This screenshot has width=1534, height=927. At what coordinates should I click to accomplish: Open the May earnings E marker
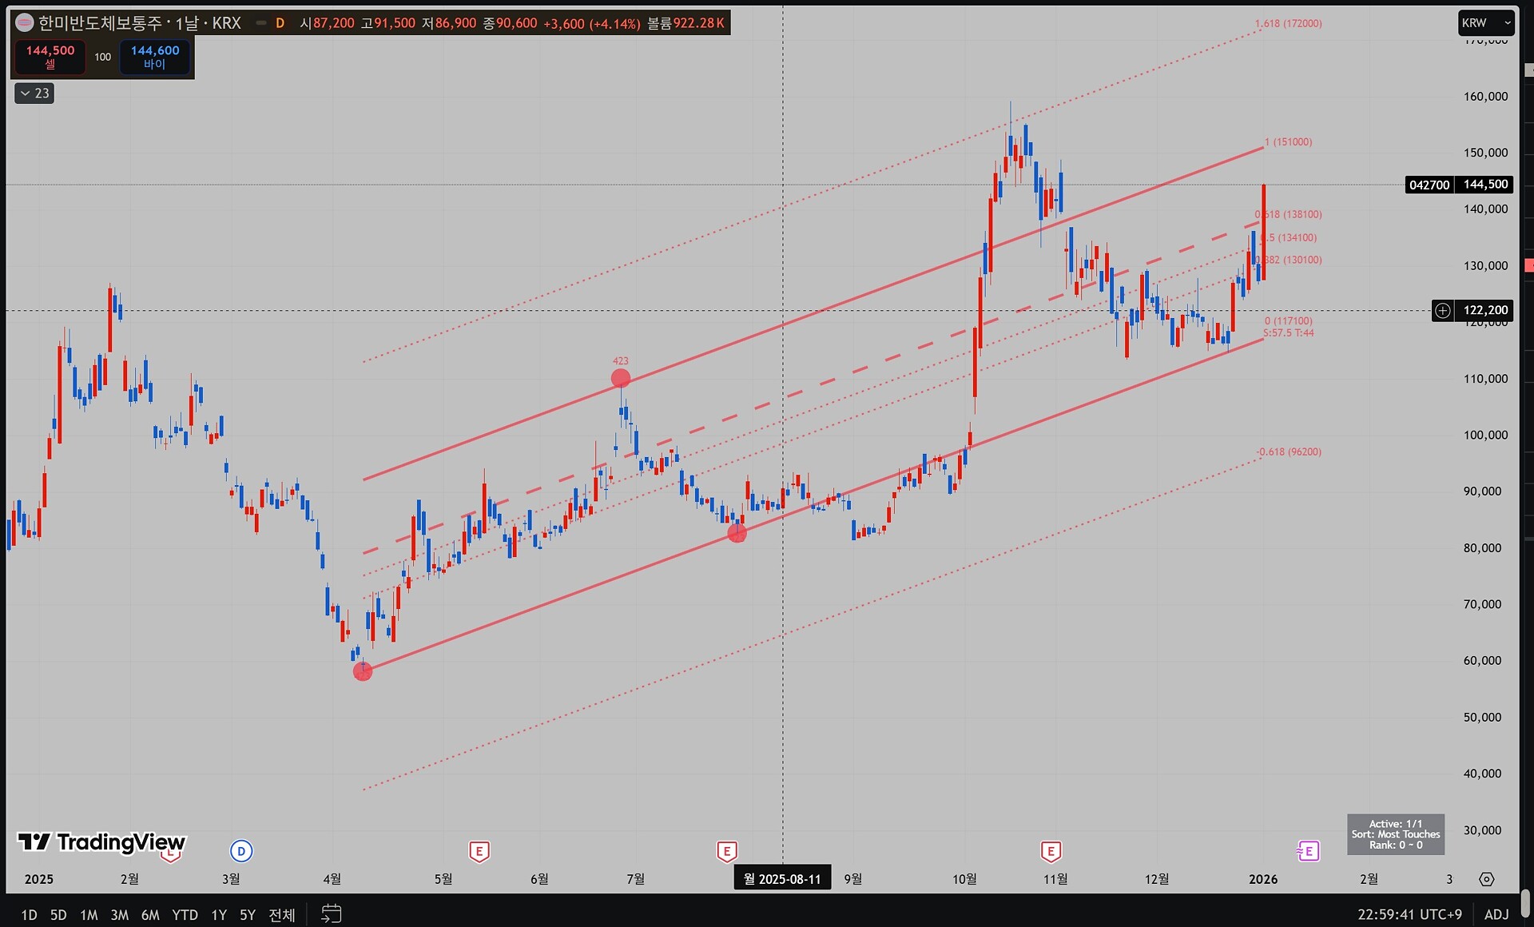point(479,852)
